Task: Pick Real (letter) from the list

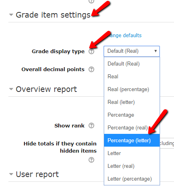Action: 132,102
